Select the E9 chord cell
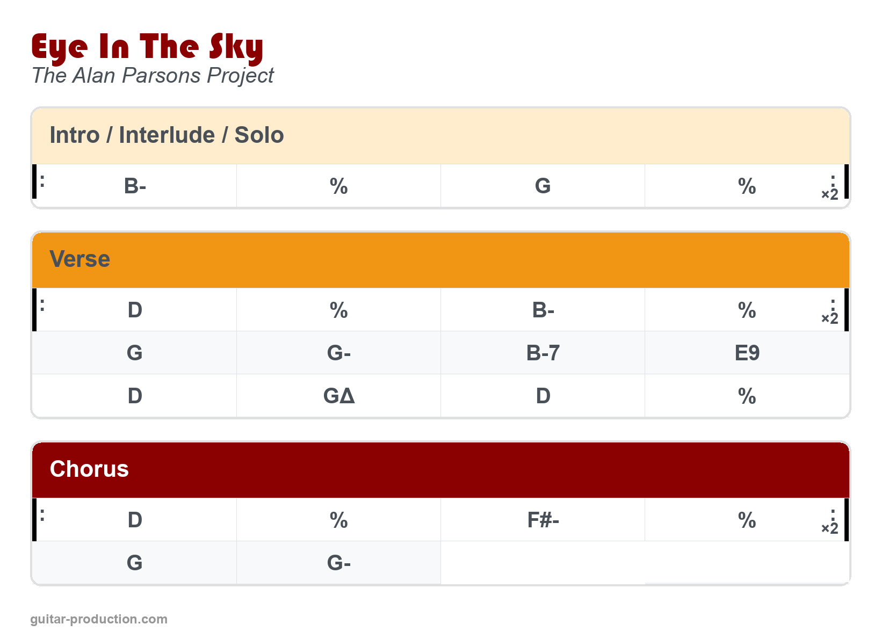 (x=747, y=353)
